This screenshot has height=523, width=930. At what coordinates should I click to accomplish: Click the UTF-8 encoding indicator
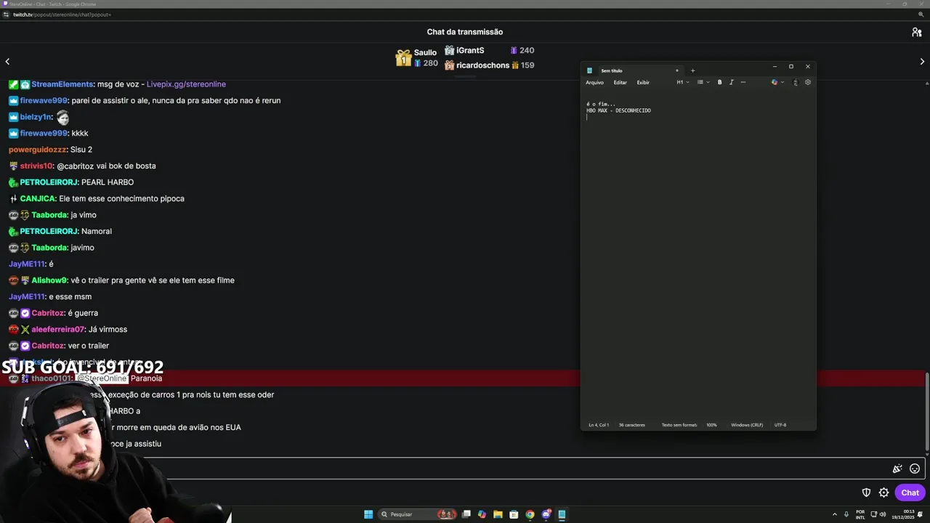click(780, 425)
